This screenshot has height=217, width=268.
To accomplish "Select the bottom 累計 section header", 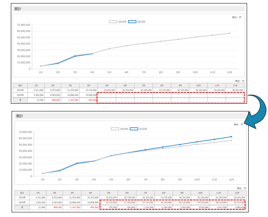I will [x=20, y=116].
